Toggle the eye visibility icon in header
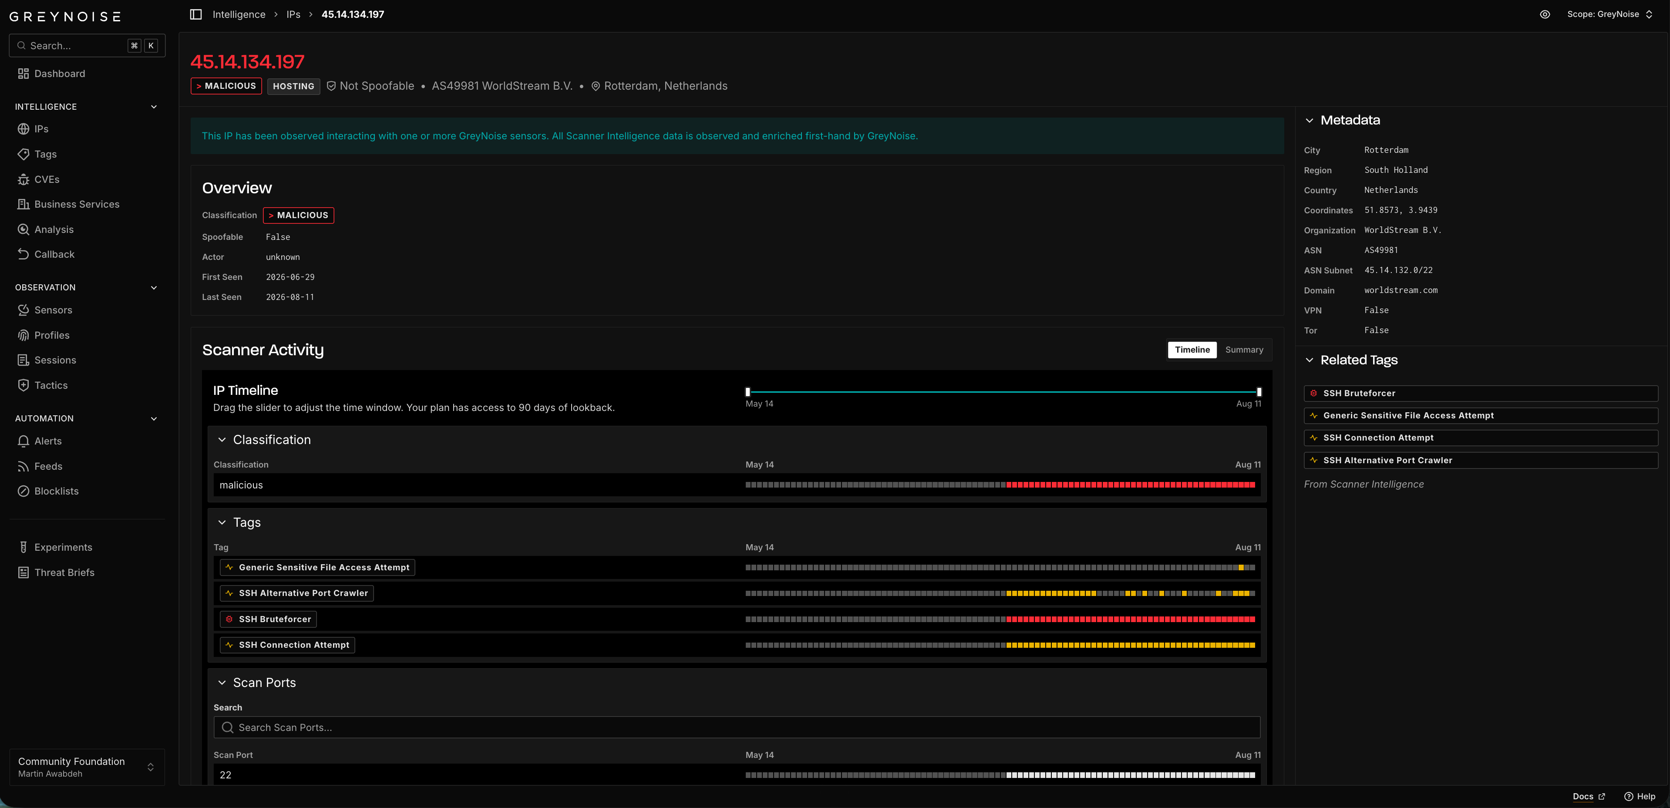Image resolution: width=1670 pixels, height=808 pixels. (1545, 14)
